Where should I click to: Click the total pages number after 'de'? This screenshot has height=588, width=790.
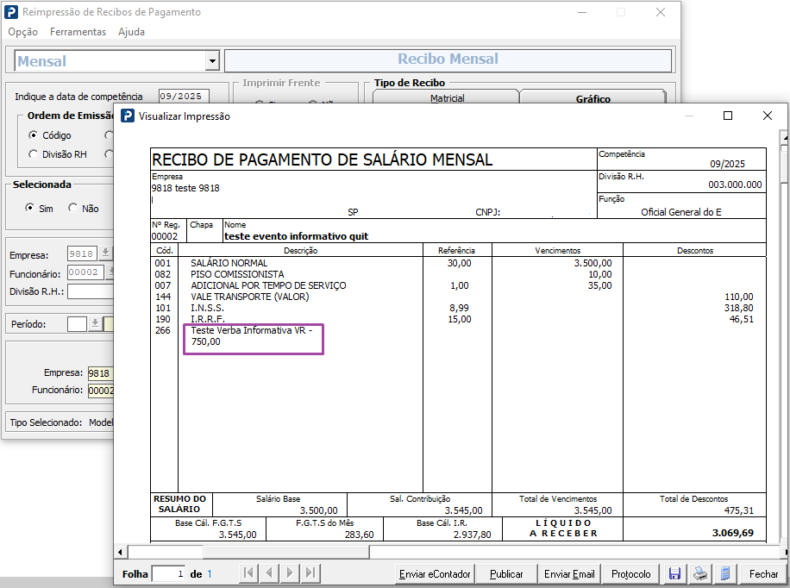click(209, 574)
